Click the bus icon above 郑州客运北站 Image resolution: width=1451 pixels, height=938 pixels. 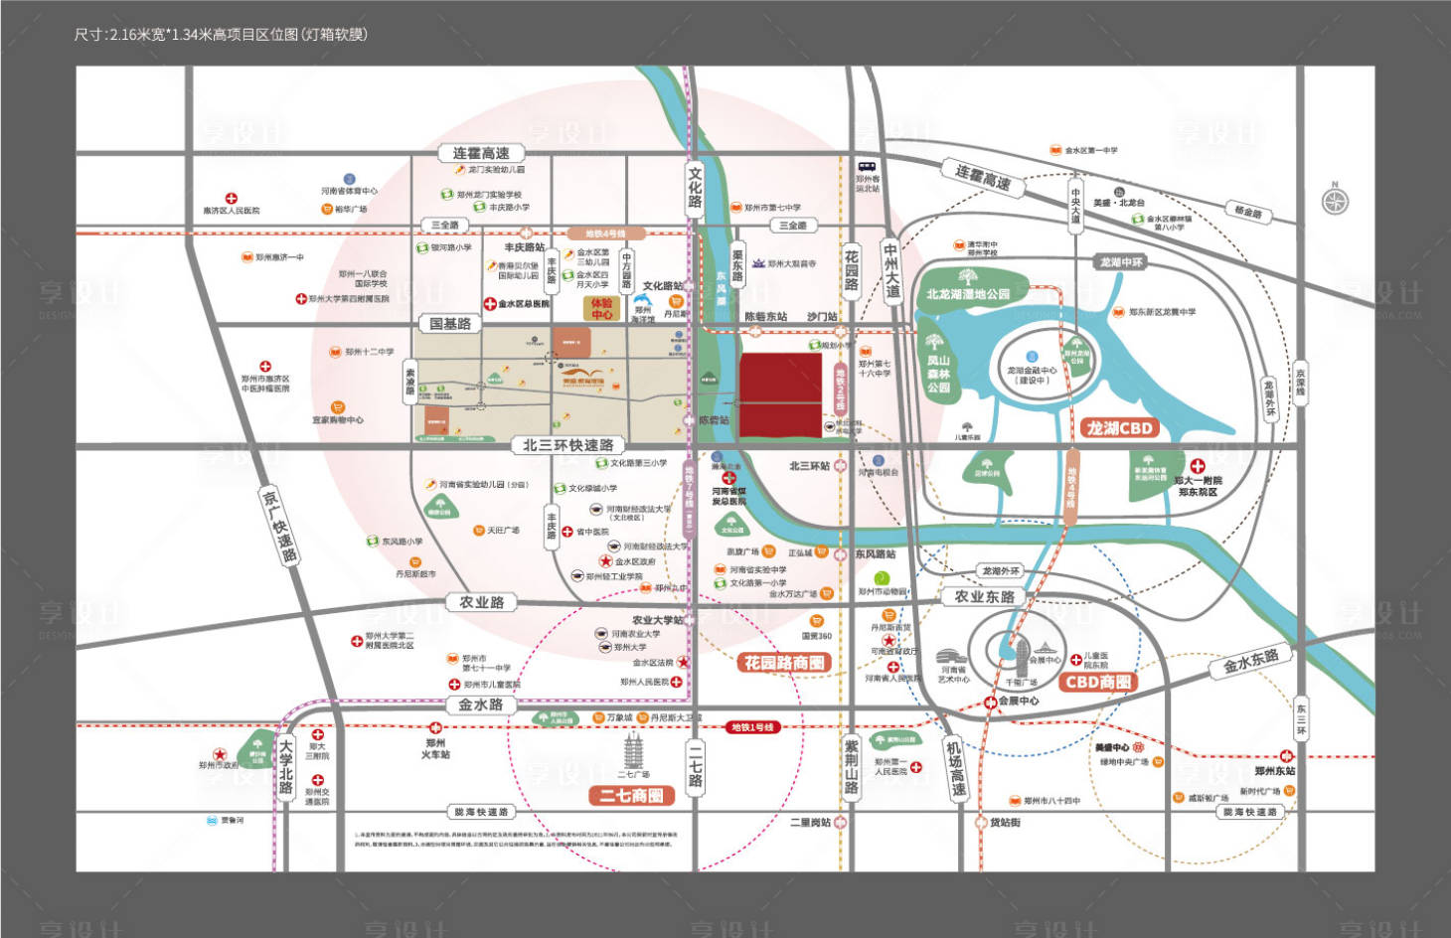[x=867, y=168]
